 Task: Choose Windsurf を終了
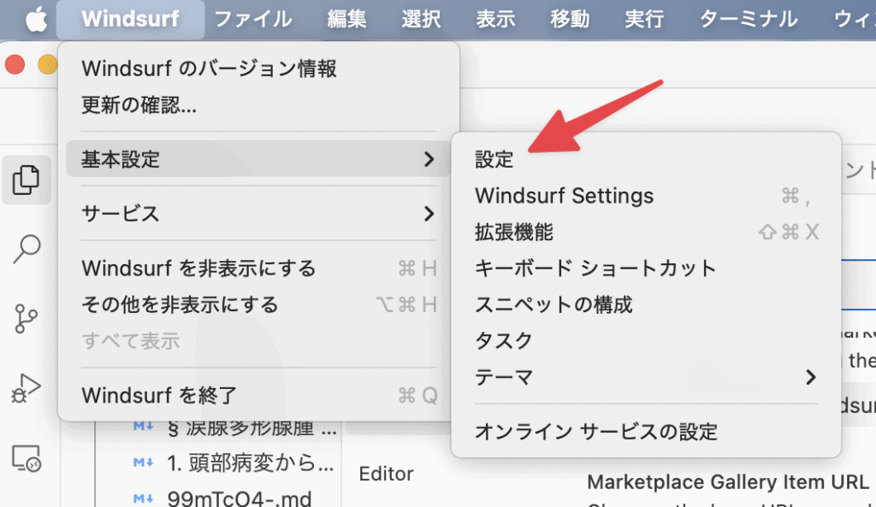(x=258, y=395)
